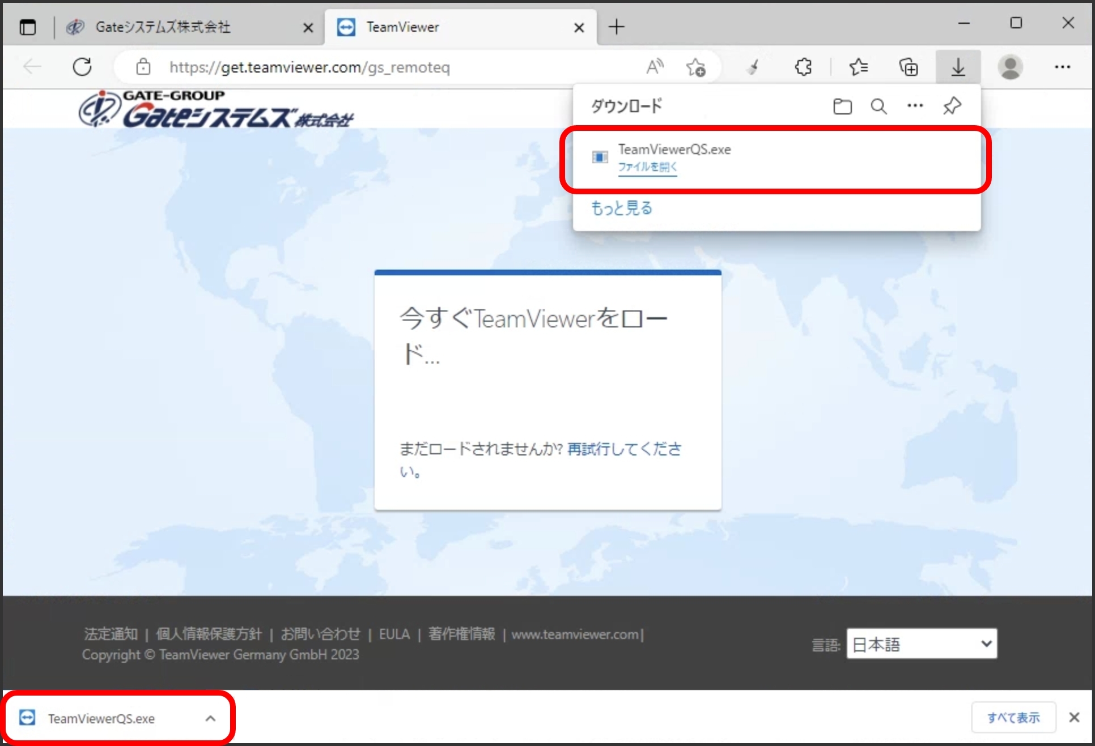The width and height of the screenshot is (1095, 746).
Task: Open the 個人情報保護方針 footer link
Action: pyautogui.click(x=209, y=634)
